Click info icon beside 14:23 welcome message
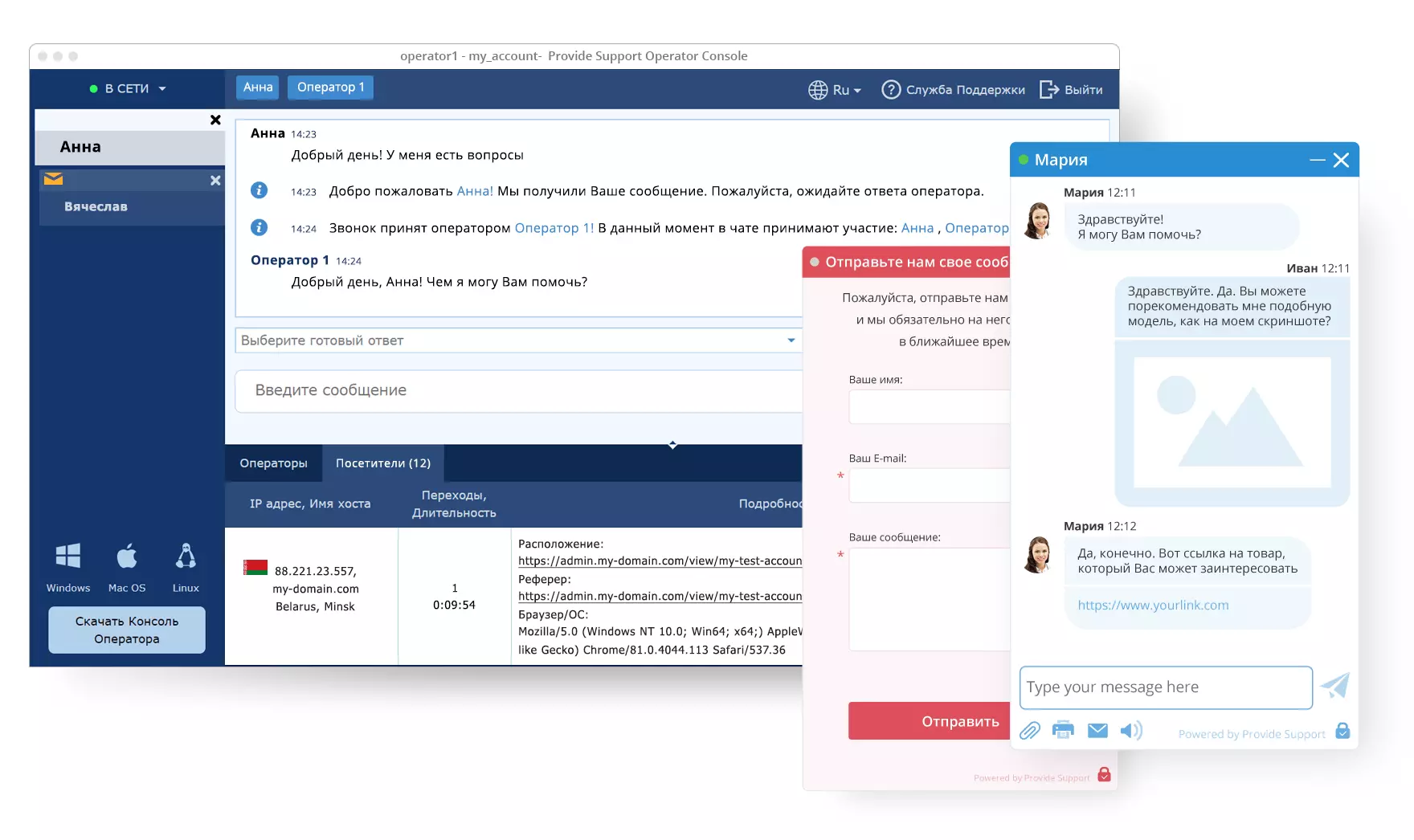This screenshot has width=1414, height=840. [259, 190]
